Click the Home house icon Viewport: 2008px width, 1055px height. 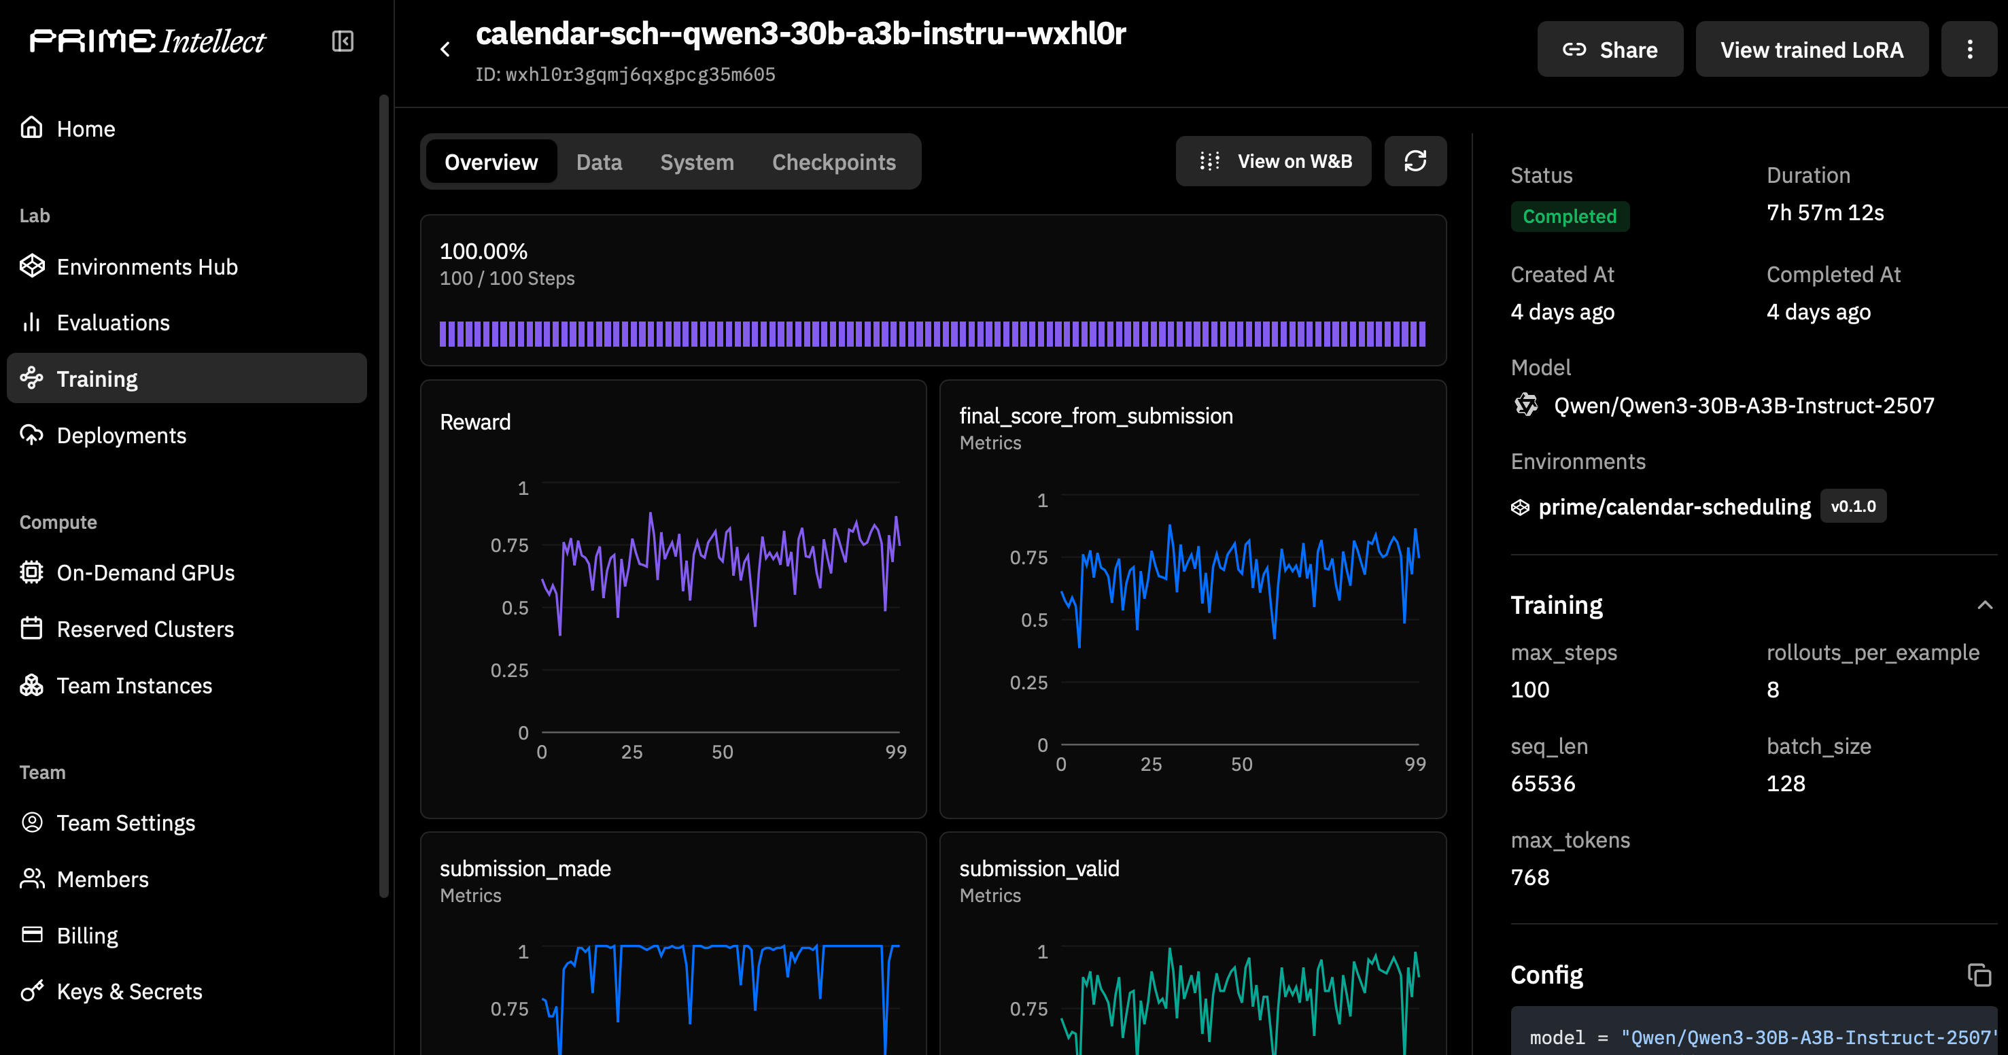click(x=31, y=127)
